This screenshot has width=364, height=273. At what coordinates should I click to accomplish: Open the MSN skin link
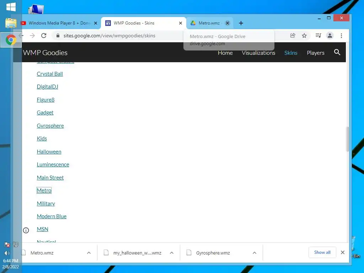[43, 229]
